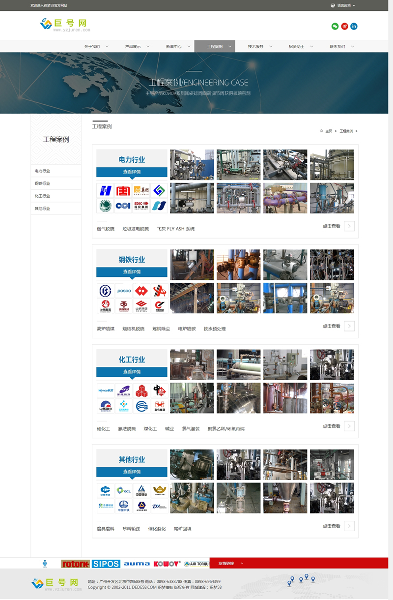
Task: Click 查看详情 button under 化工行业
Action: pyautogui.click(x=132, y=372)
